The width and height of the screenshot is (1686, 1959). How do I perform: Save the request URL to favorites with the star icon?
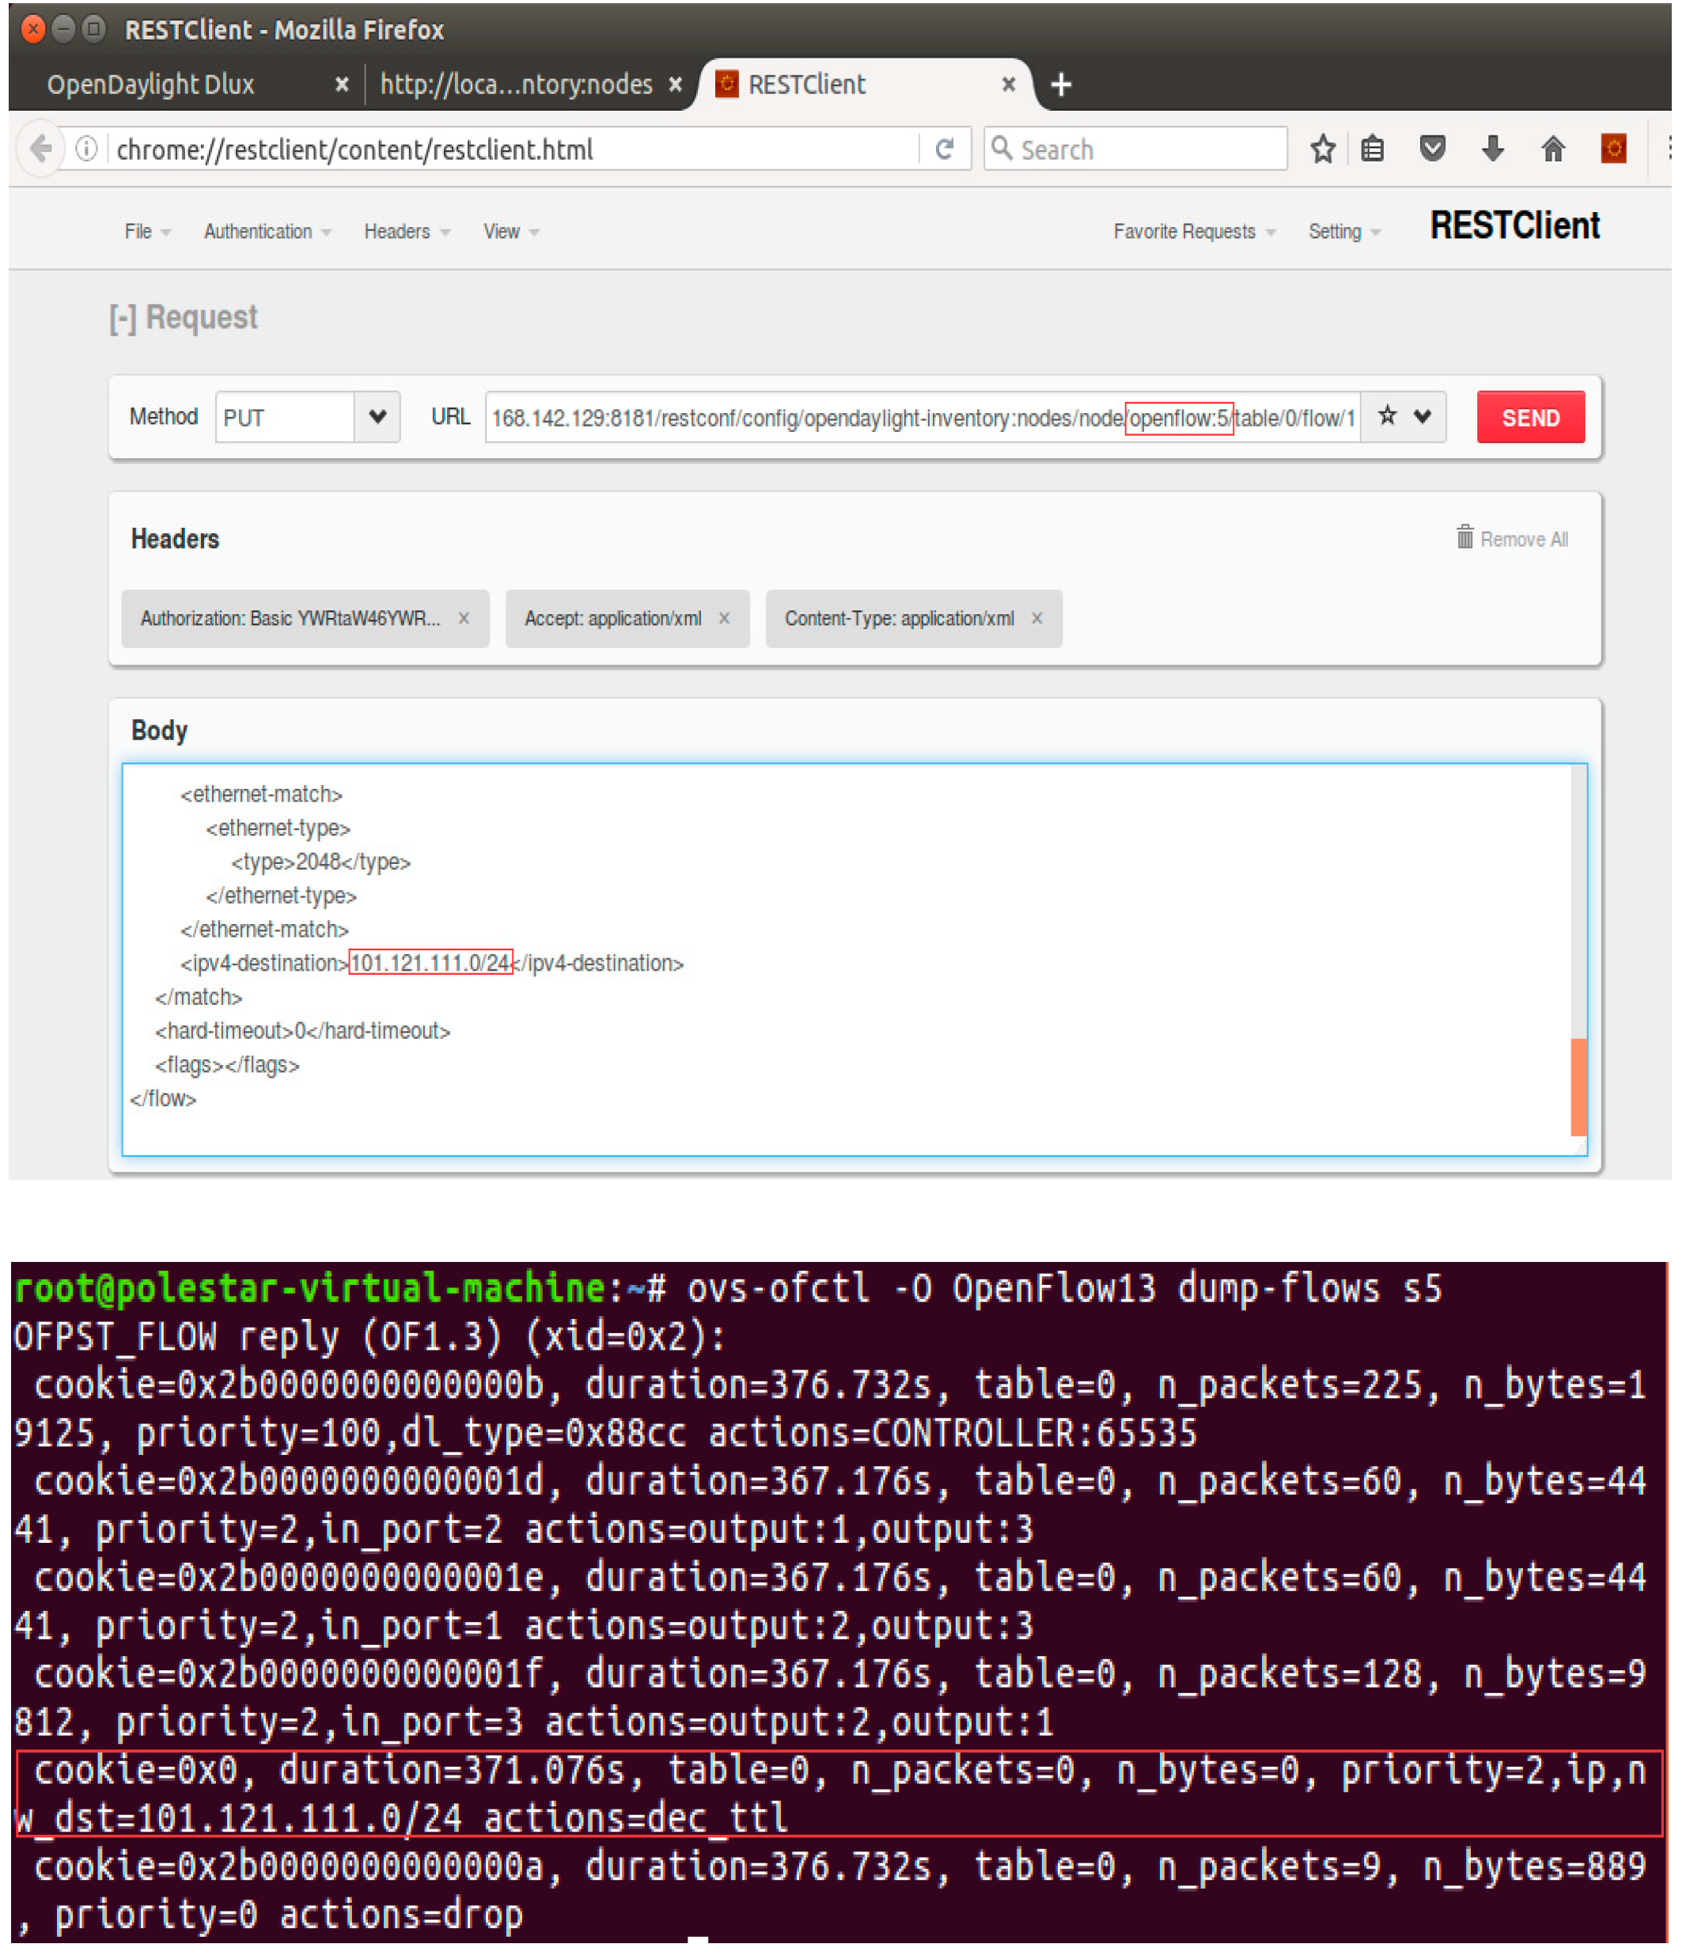1387,416
